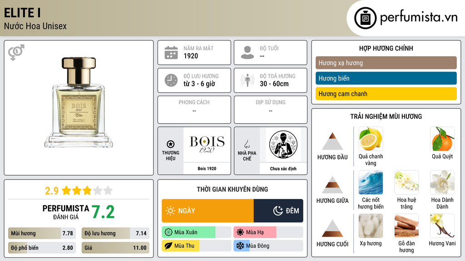
Task: Click the Trải nghiệm mùi hương heading
Action: pos(386,116)
